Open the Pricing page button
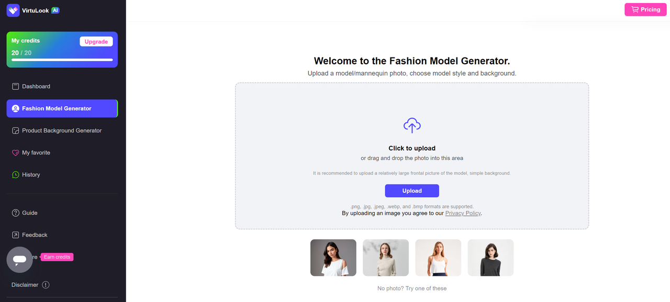 (645, 9)
